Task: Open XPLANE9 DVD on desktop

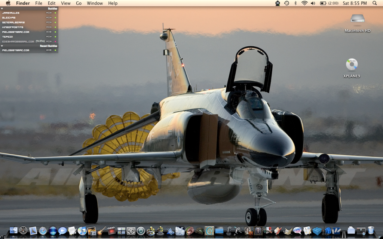Action: [x=352, y=68]
